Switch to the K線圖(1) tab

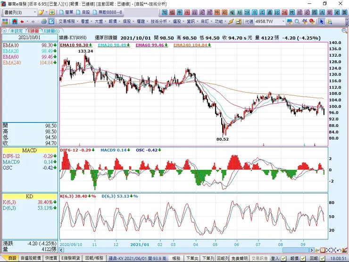(51, 31)
